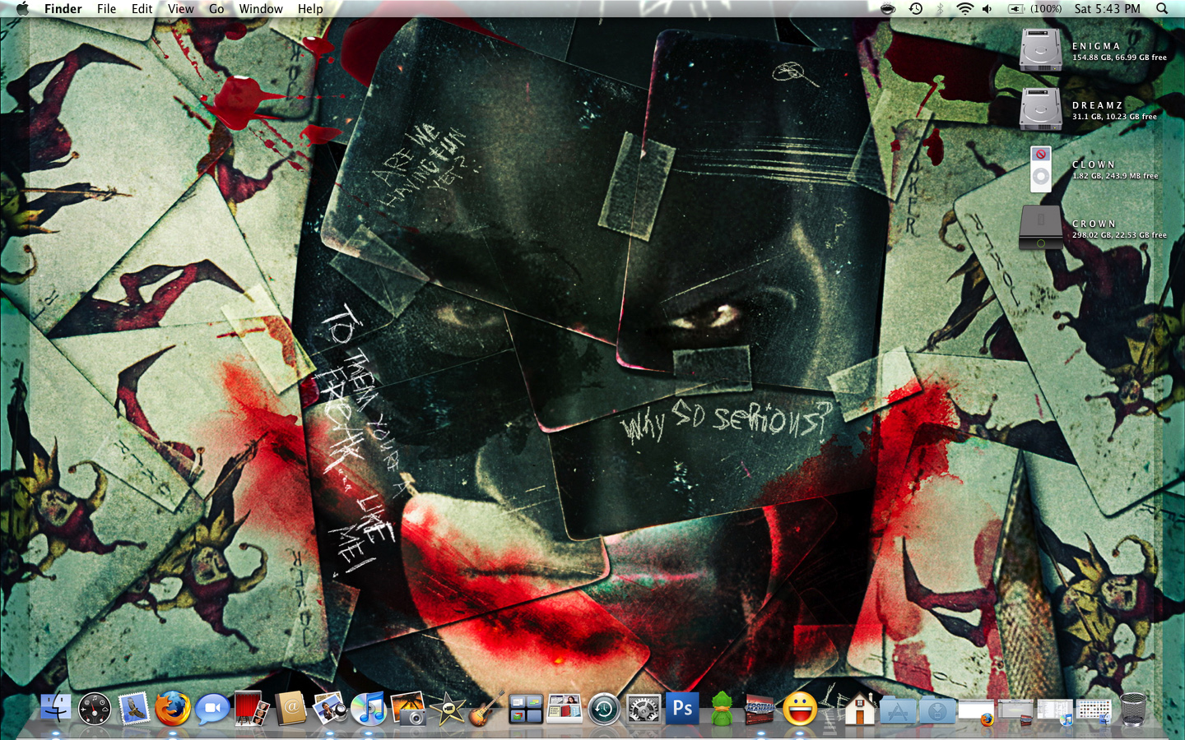Image resolution: width=1185 pixels, height=740 pixels.
Task: Open the Trash in the Dock
Action: [x=1133, y=709]
